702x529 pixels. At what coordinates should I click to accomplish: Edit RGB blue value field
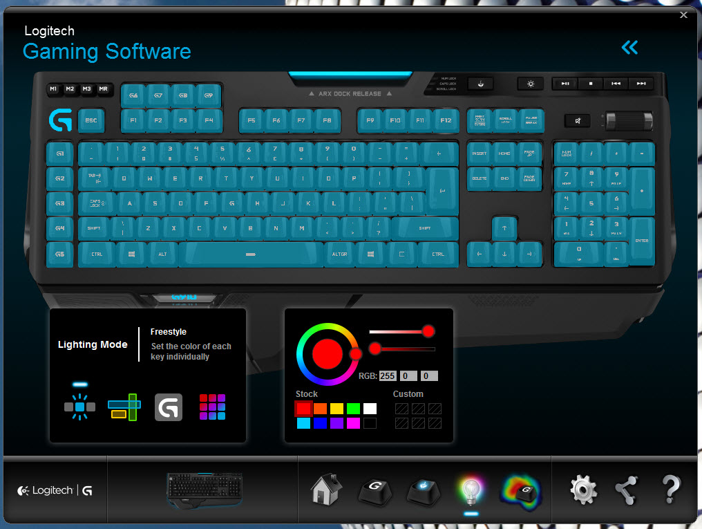click(x=429, y=375)
